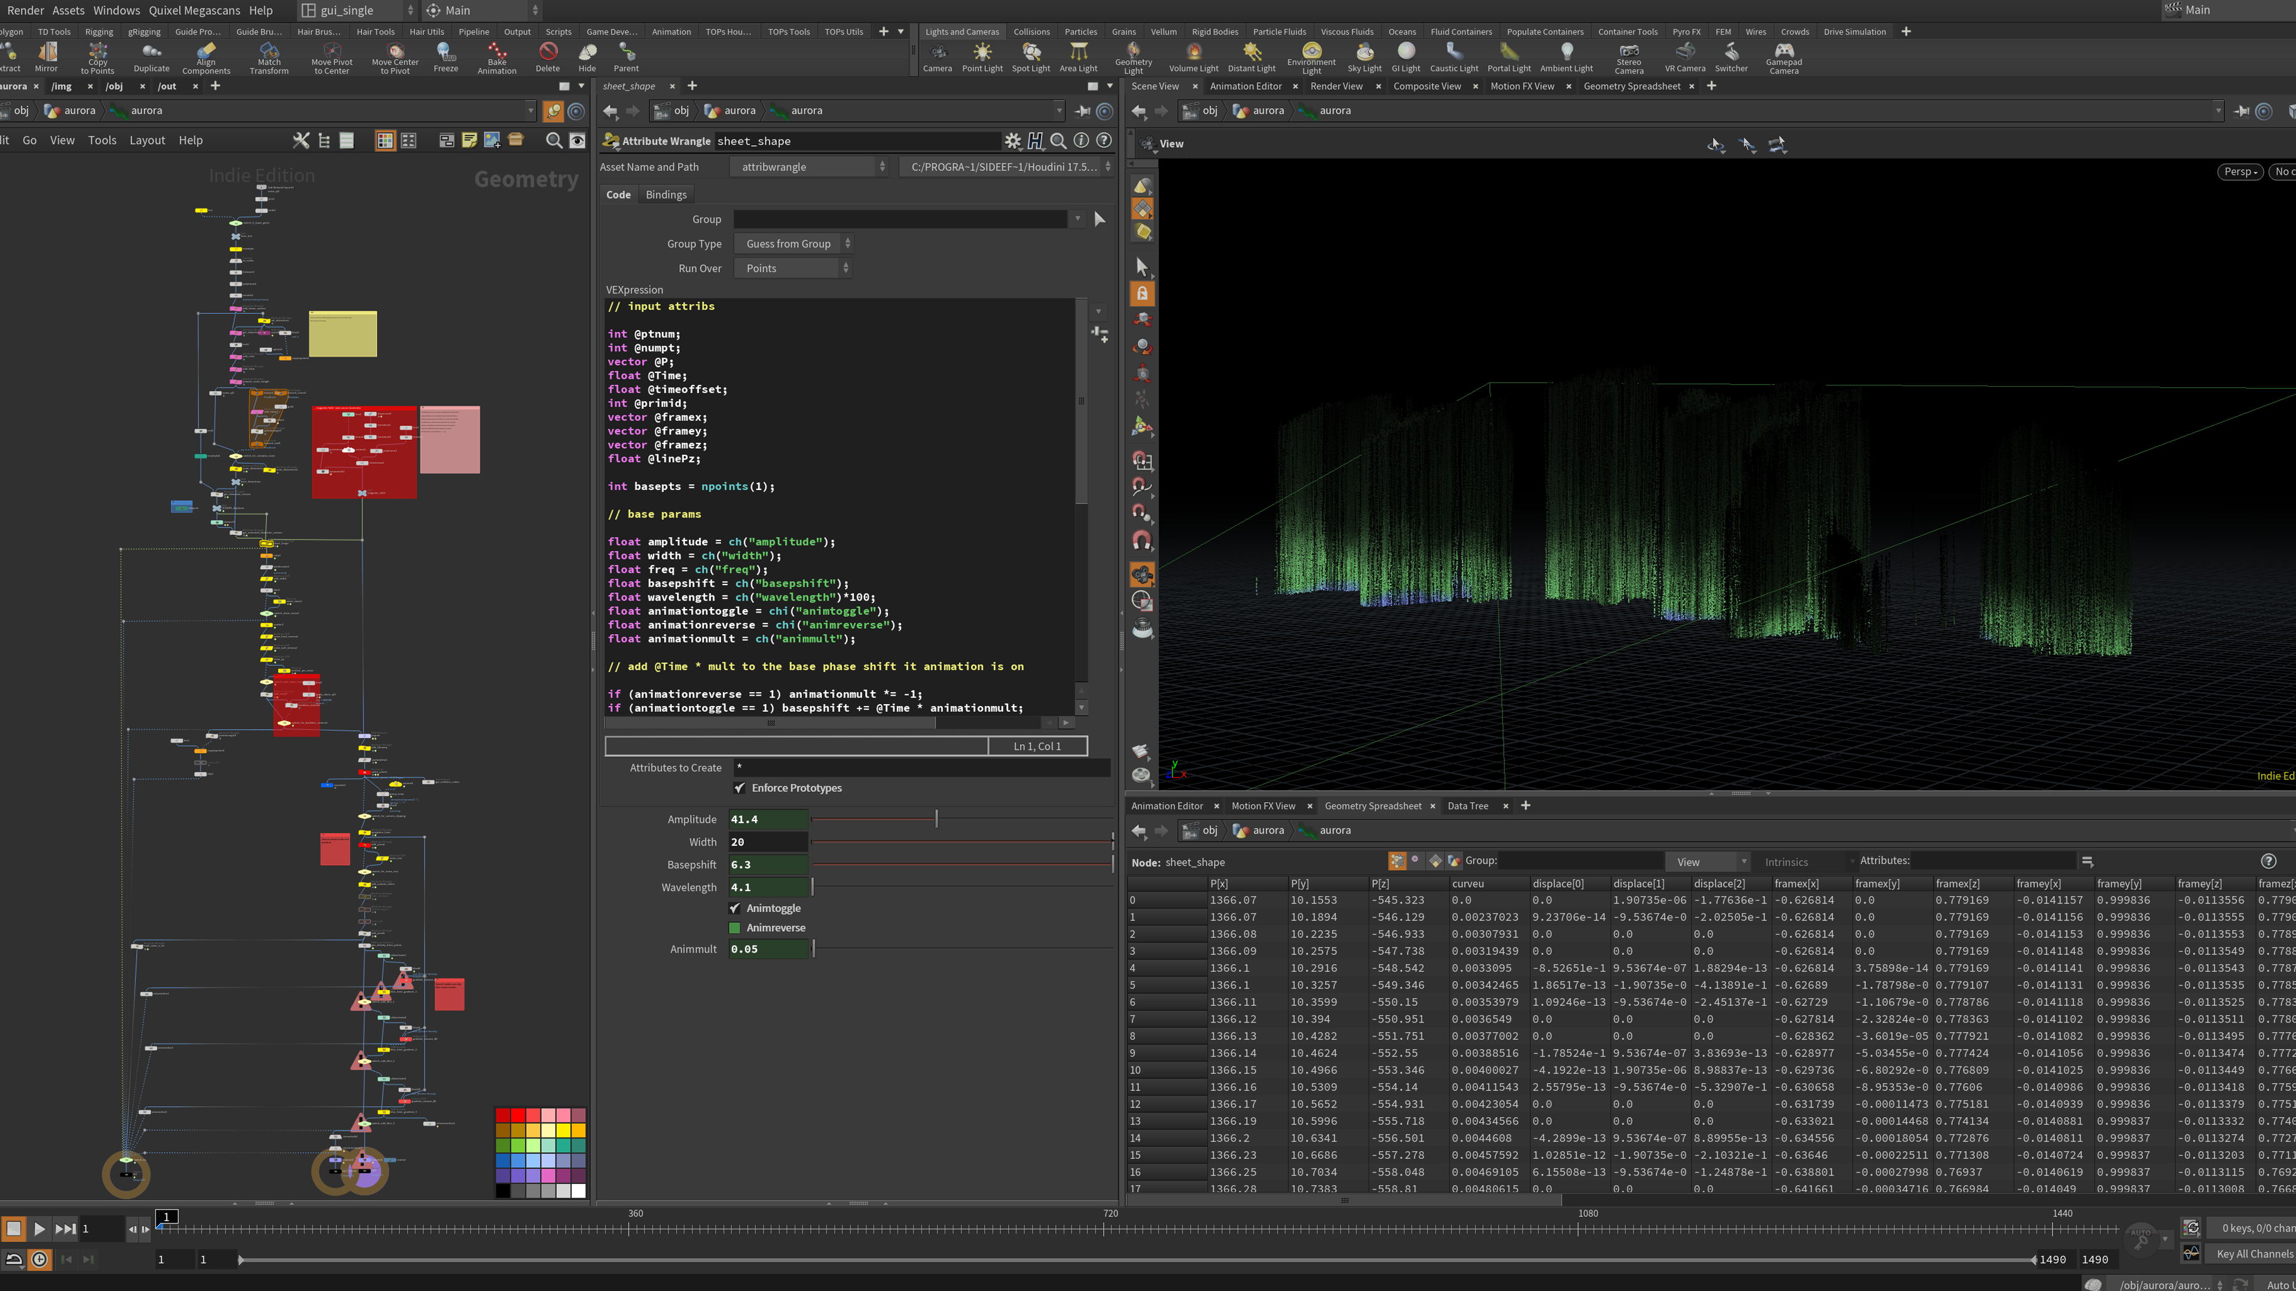Open the attribwrangle asset name dropdown
This screenshot has height=1291, width=2296.
click(x=810, y=167)
